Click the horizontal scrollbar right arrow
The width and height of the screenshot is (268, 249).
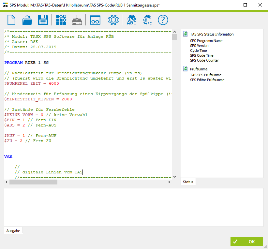[169, 182]
